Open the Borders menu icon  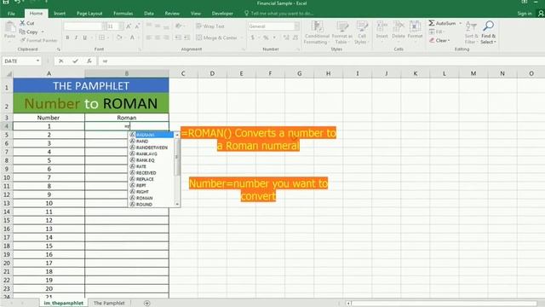[x=102, y=38]
